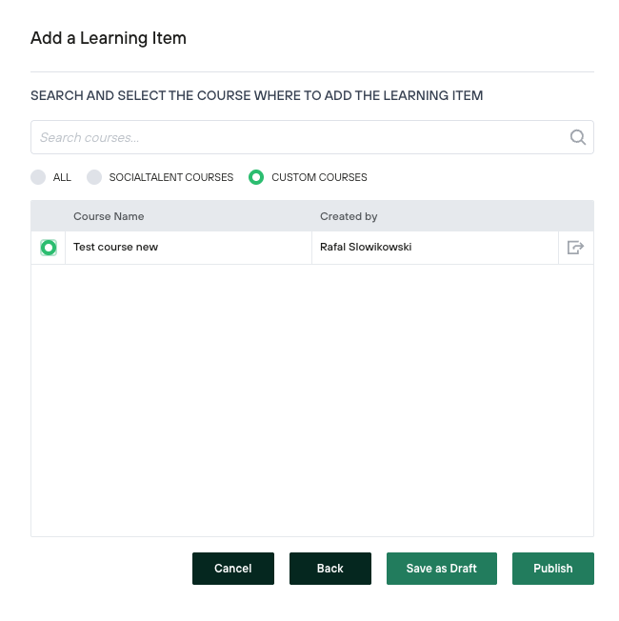Click the magnifying glass search icon
This screenshot has width=619, height=621.
[x=577, y=137]
